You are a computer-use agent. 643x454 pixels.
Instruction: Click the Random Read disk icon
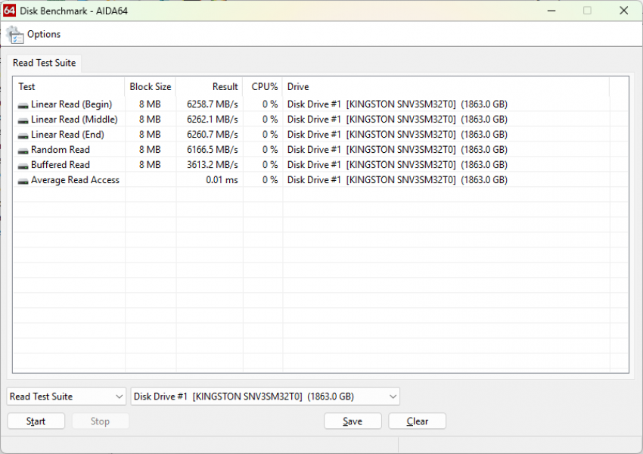click(23, 151)
